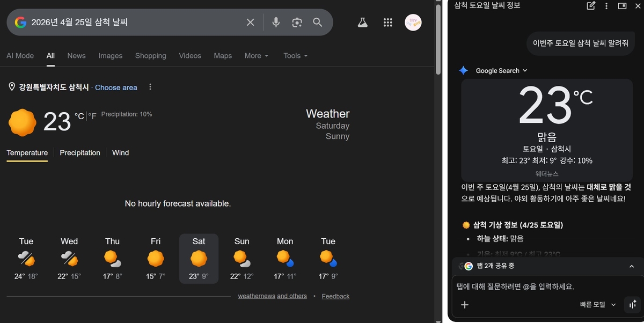Viewport: 644px width, 323px height.
Task: Switch unit to Fahrenheit
Action: point(92,116)
